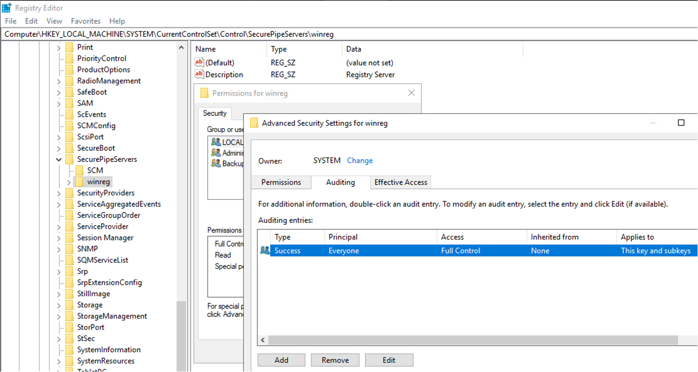Viewport: 698px width, 372px height.
Task: Click the Description string value icon
Action: [x=199, y=74]
